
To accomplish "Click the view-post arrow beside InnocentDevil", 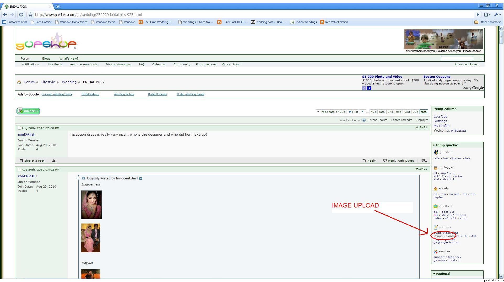I will tap(141, 179).
